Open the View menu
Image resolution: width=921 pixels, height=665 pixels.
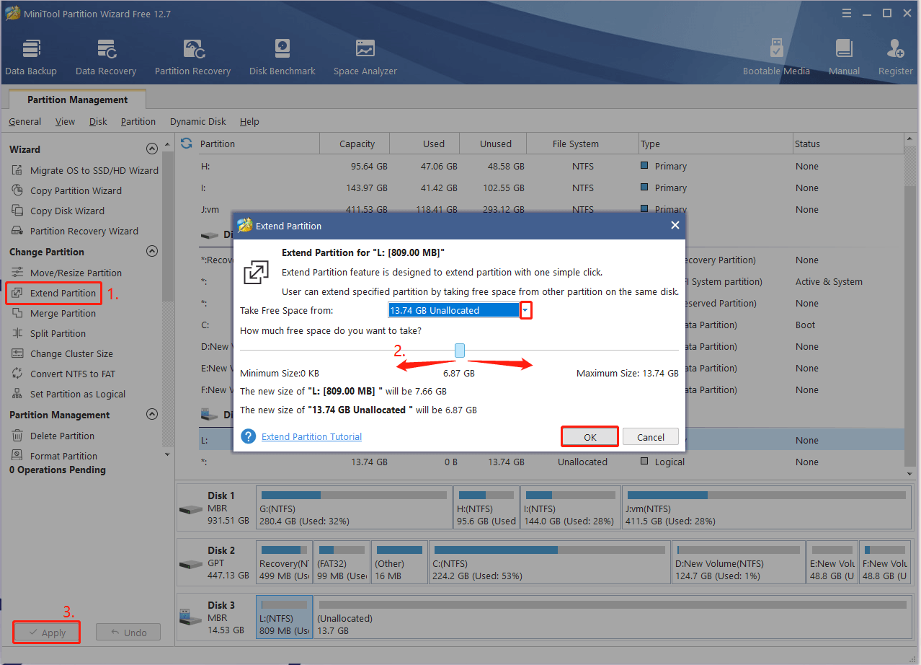tap(65, 122)
